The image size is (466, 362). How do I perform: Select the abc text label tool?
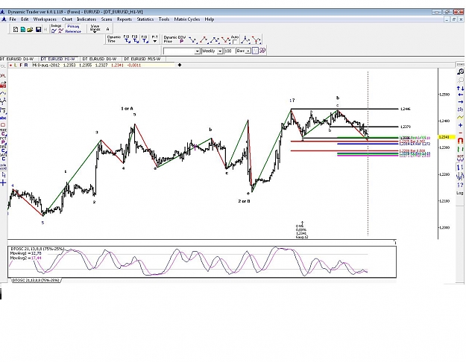click(3, 118)
